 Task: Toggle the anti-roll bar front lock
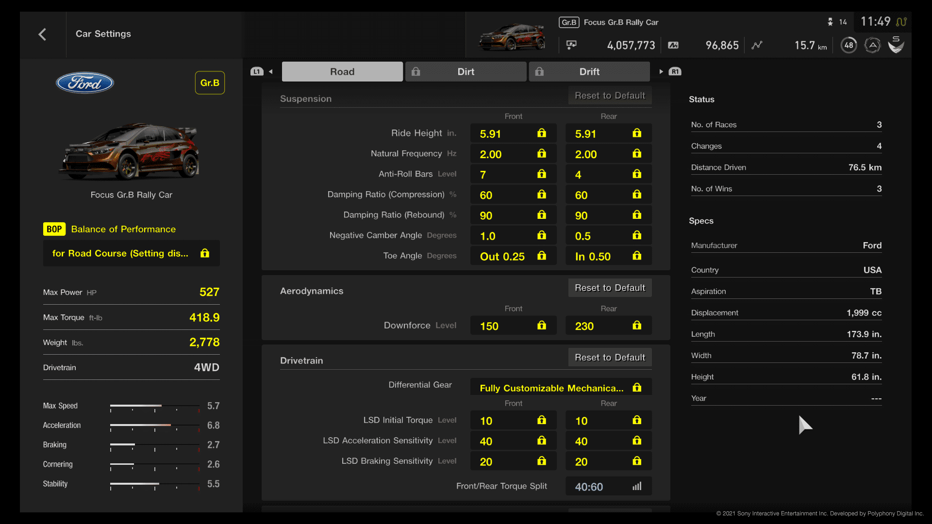542,174
